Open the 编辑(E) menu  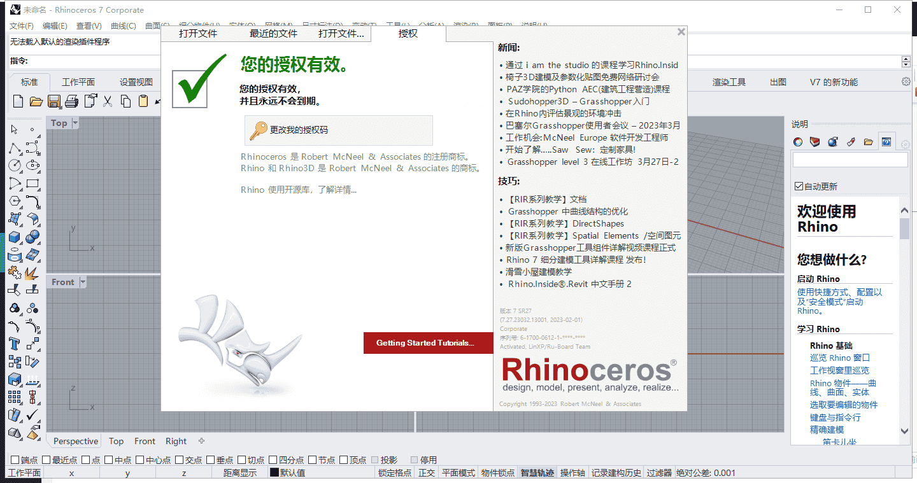tap(55, 26)
